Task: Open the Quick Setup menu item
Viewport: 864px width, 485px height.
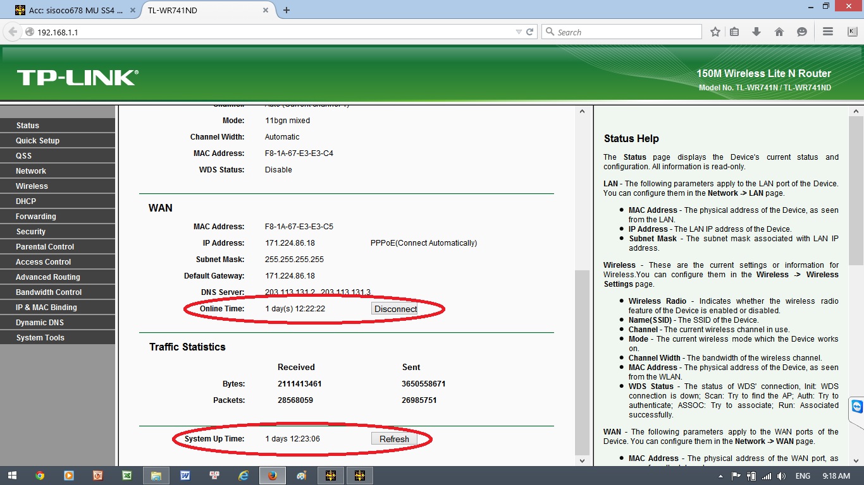Action: [58, 140]
